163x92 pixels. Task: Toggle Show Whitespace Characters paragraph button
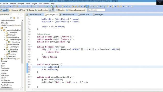click(x=97, y=6)
